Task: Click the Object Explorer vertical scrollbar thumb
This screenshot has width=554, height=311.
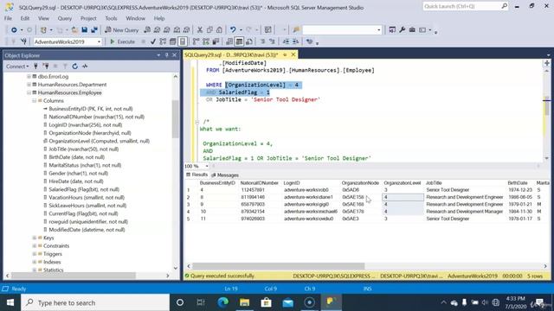Action: tap(176, 119)
